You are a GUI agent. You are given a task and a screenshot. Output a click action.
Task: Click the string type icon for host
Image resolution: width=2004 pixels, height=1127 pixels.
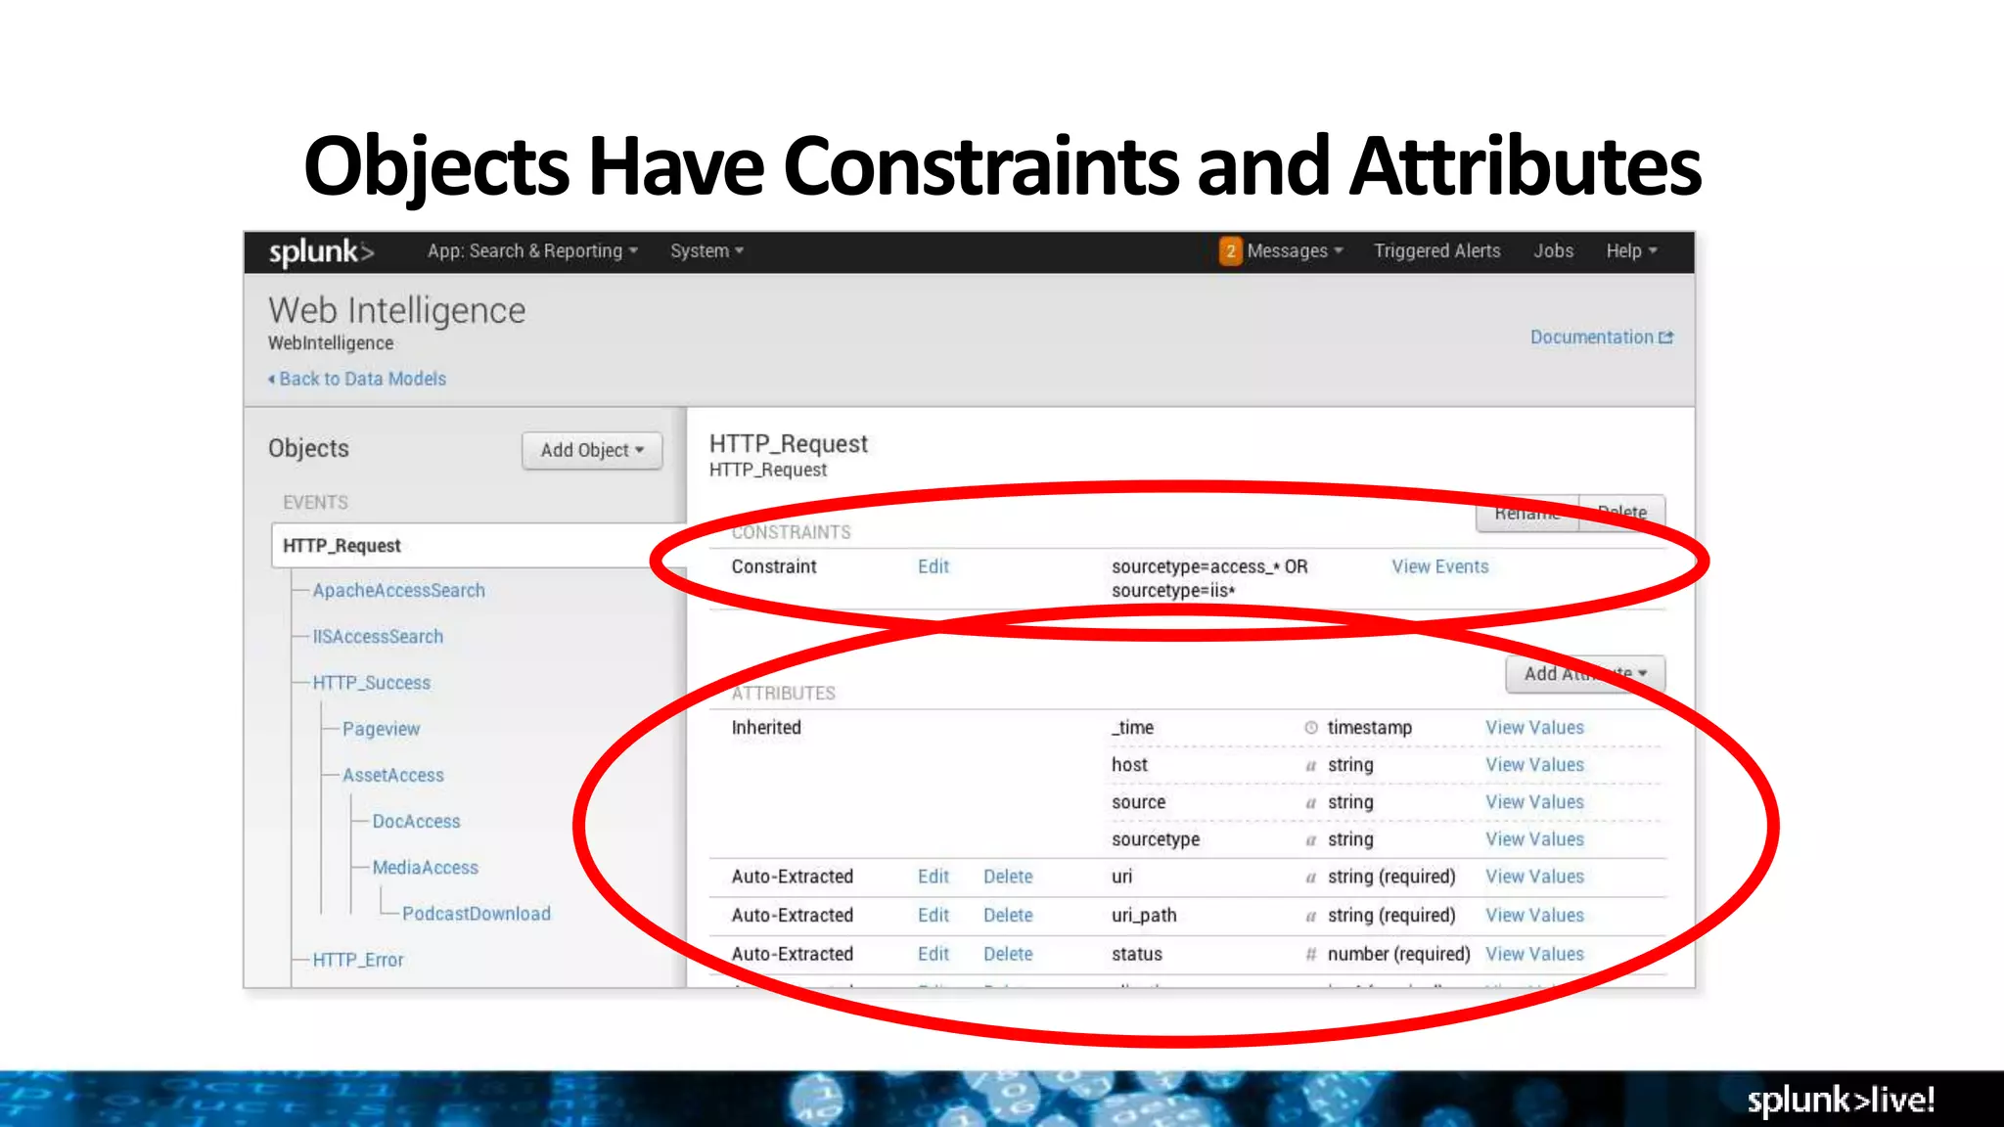1310,766
